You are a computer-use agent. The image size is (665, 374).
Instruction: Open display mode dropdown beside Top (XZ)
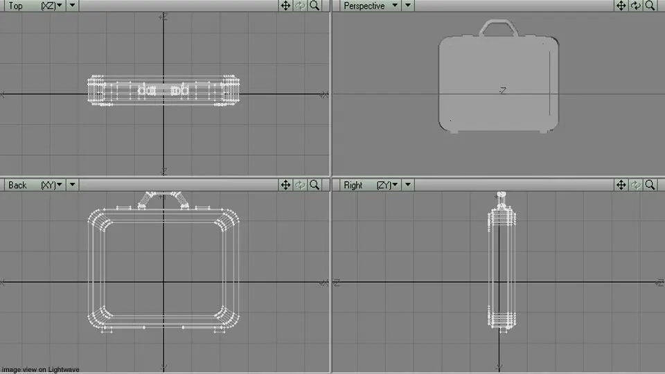pos(73,6)
